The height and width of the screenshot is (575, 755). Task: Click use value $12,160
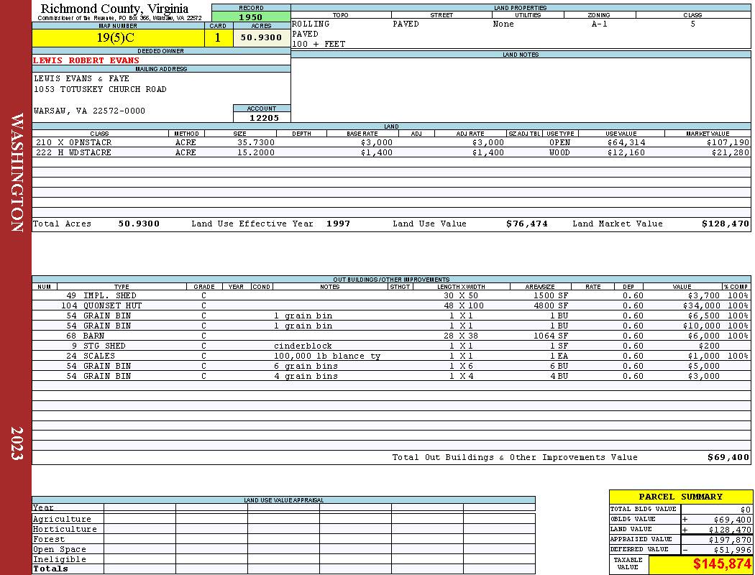[x=626, y=153]
